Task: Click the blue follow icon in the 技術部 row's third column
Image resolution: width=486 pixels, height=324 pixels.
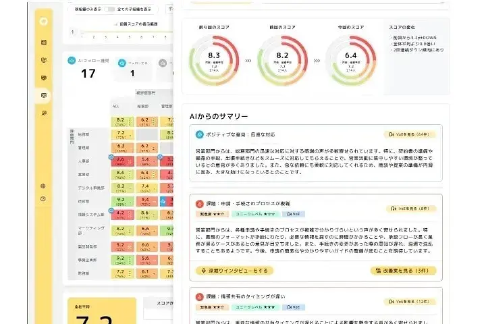Action: [163, 202]
